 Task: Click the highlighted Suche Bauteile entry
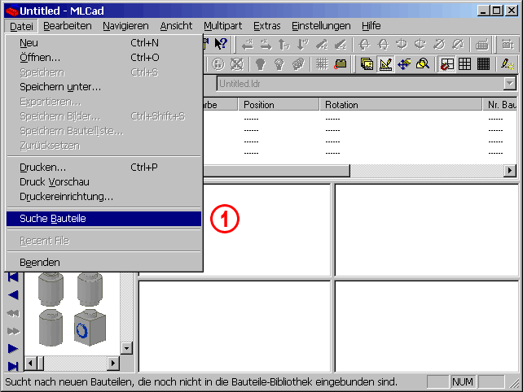103,219
